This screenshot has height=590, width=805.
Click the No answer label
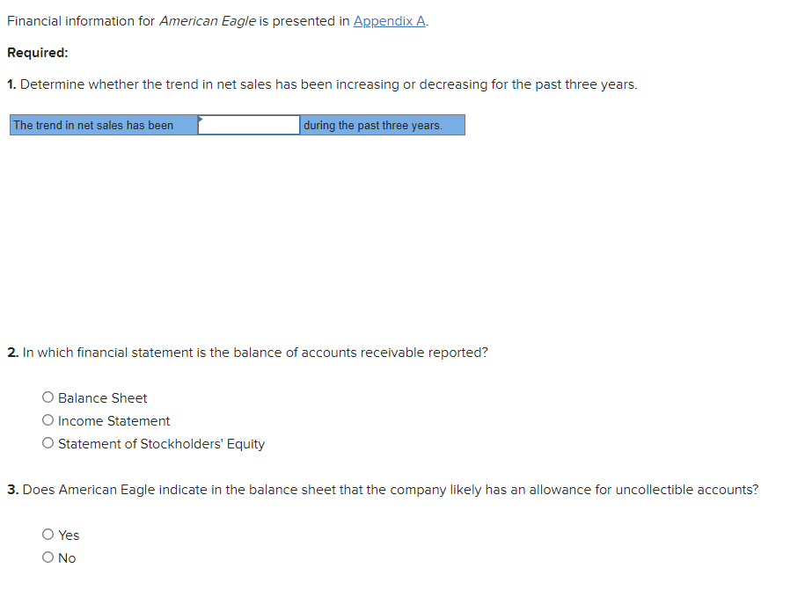tap(67, 557)
